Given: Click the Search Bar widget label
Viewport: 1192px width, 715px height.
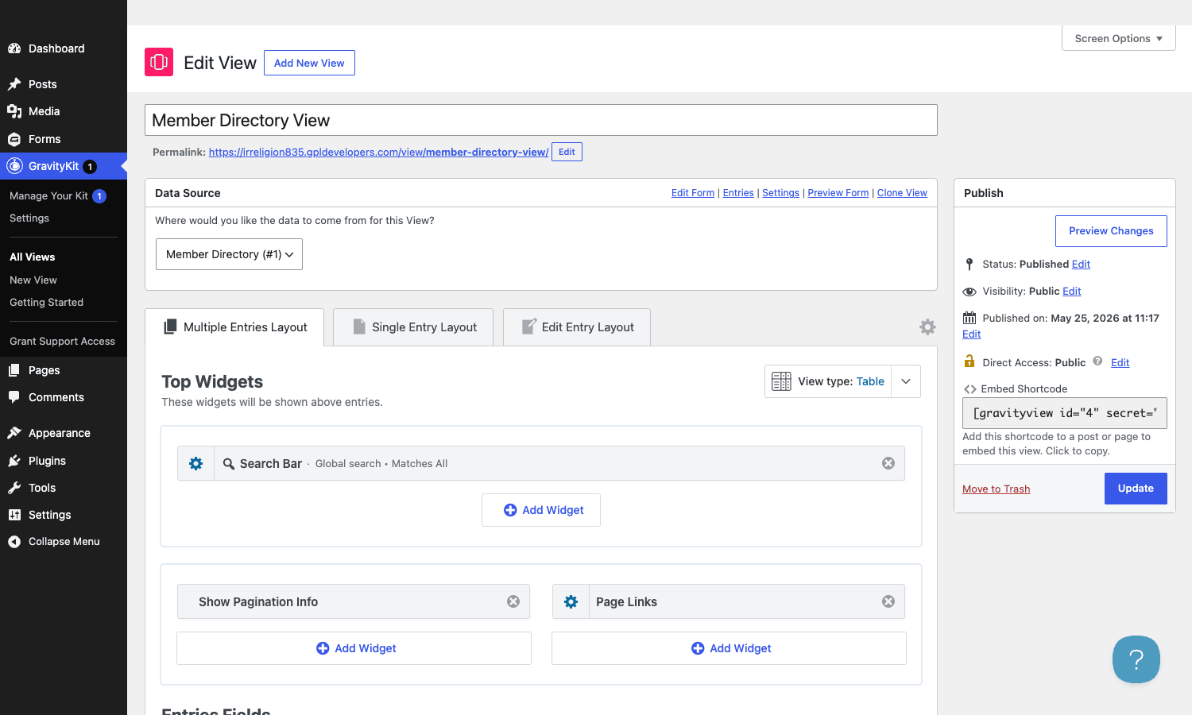Looking at the screenshot, I should [270, 463].
